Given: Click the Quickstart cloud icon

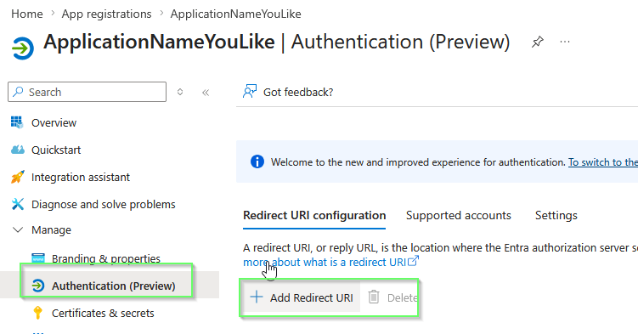Looking at the screenshot, I should click(x=18, y=150).
